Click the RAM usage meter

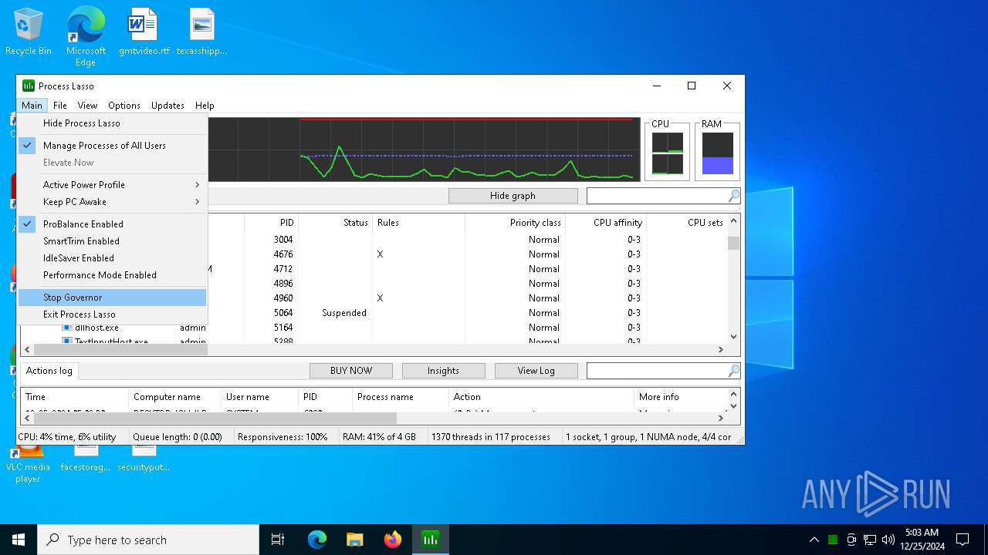coord(718,153)
